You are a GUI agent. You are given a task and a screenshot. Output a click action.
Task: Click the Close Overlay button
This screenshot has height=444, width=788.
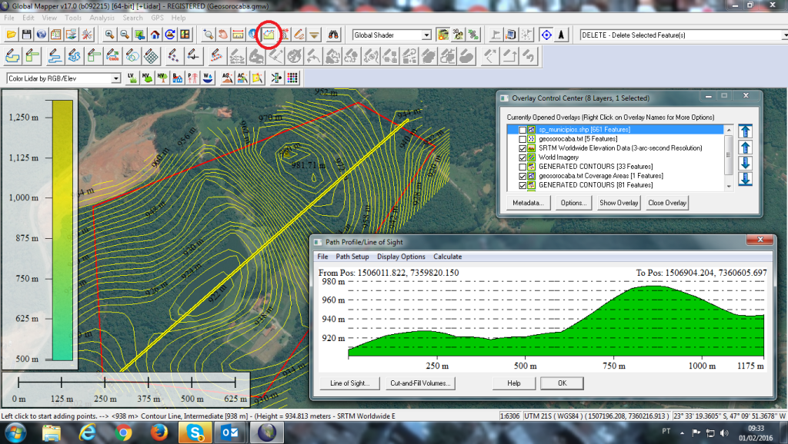666,203
